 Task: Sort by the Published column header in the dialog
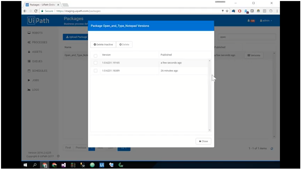point(166,55)
